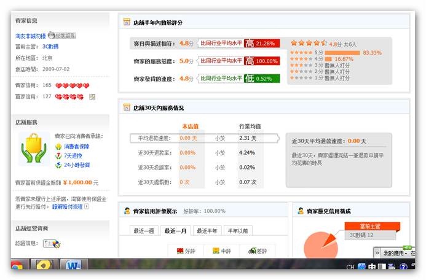This screenshot has width=426, height=280.
Task: Click the 7-day return icon
Action: [x=58, y=156]
